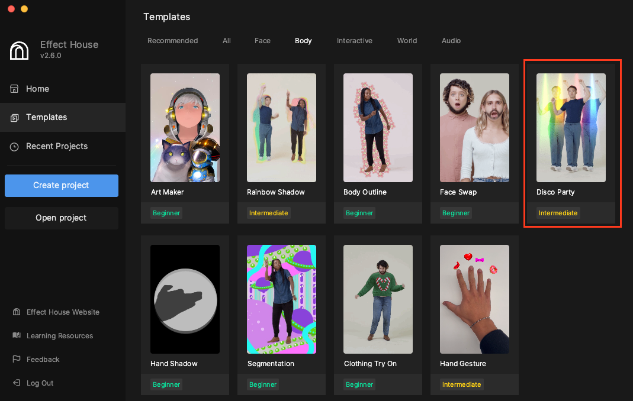
Task: Switch to the All tab
Action: pos(226,41)
